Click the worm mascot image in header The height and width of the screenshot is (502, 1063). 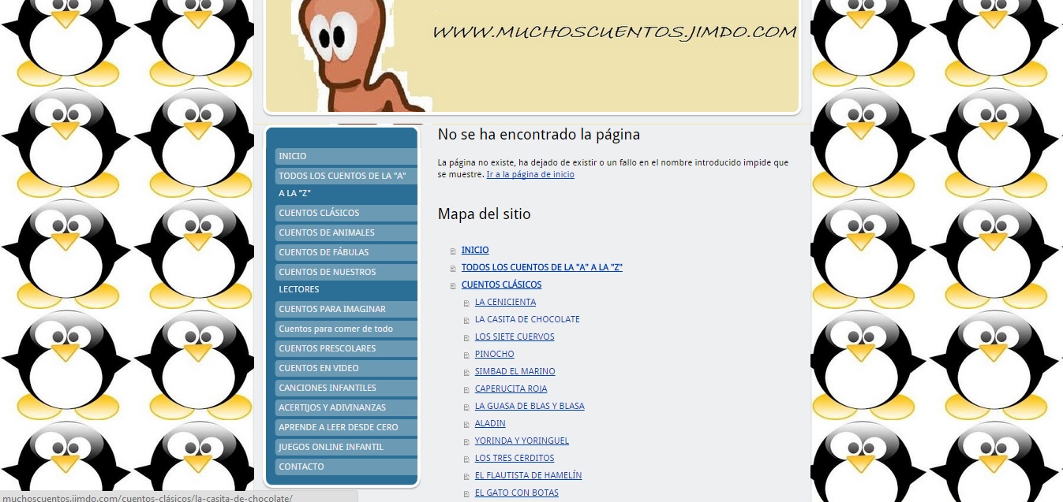355,55
